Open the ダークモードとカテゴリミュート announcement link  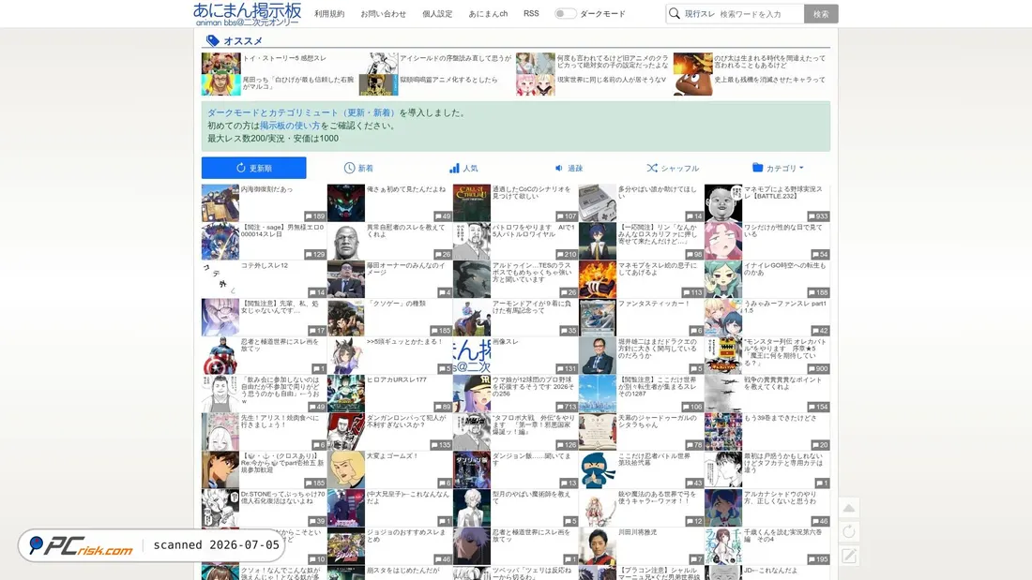[301, 112]
